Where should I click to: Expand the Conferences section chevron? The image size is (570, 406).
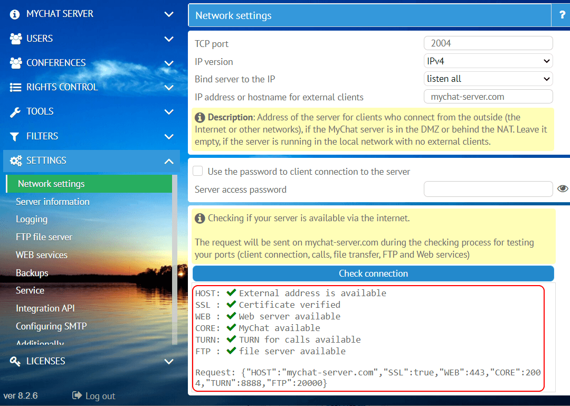[x=169, y=63]
